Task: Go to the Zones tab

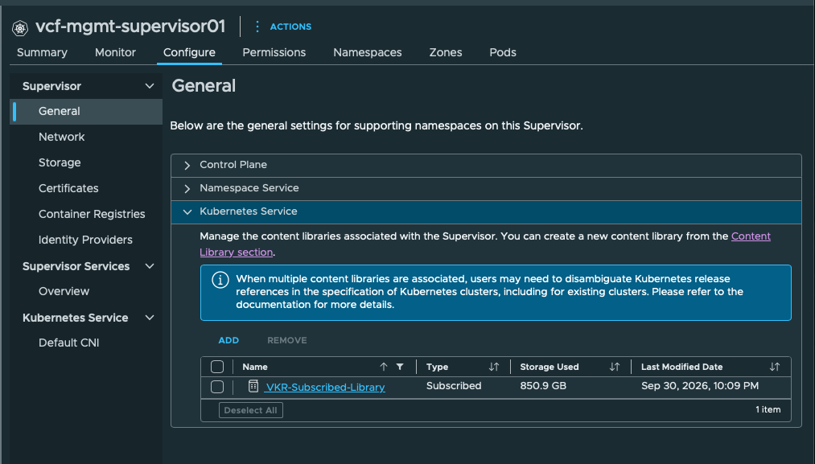Action: 446,52
